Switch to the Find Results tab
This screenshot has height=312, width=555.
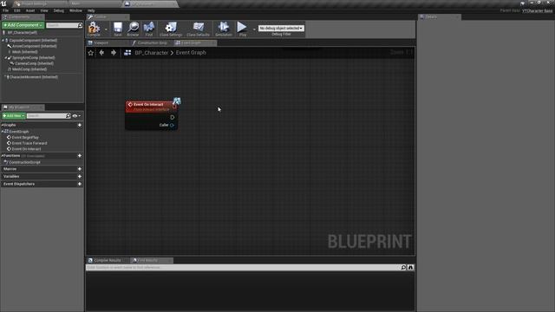coord(152,260)
